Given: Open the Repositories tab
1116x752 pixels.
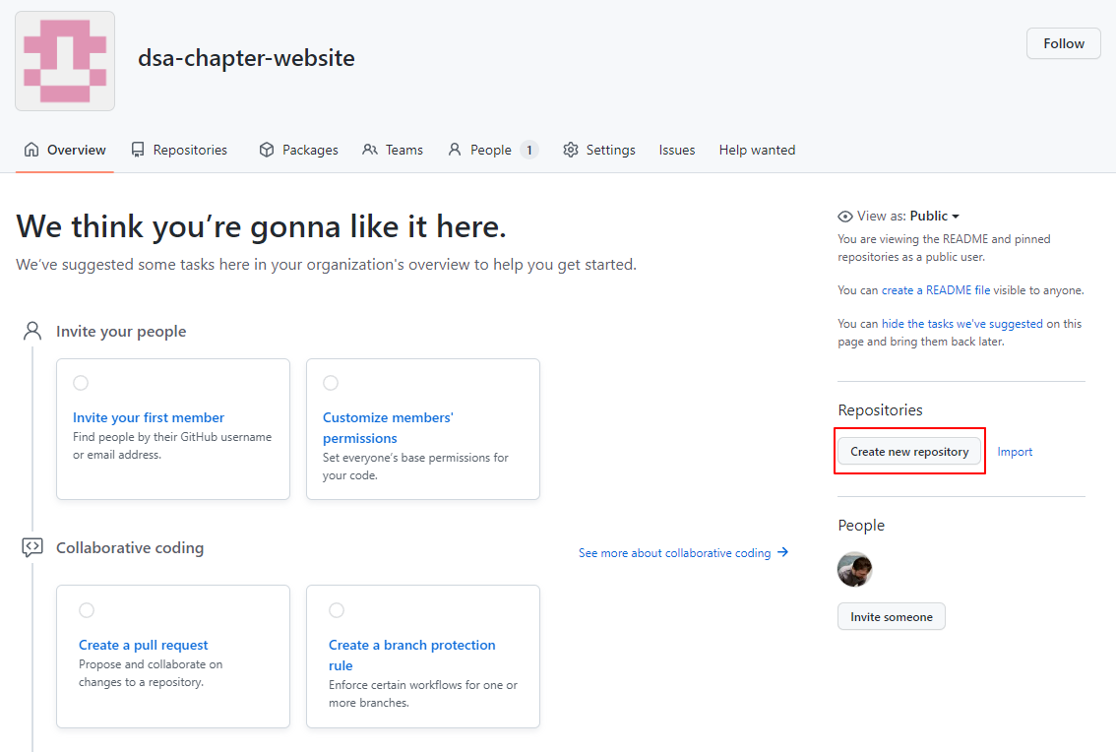Looking at the screenshot, I should pyautogui.click(x=179, y=150).
